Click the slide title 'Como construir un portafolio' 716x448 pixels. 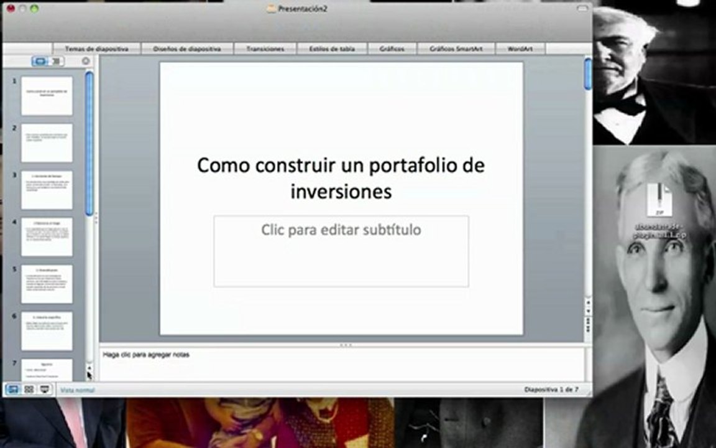tap(341, 178)
